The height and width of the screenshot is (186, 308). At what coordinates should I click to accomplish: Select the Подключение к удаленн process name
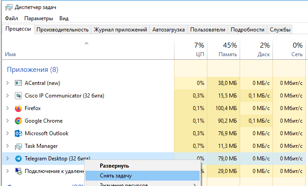[54, 171]
